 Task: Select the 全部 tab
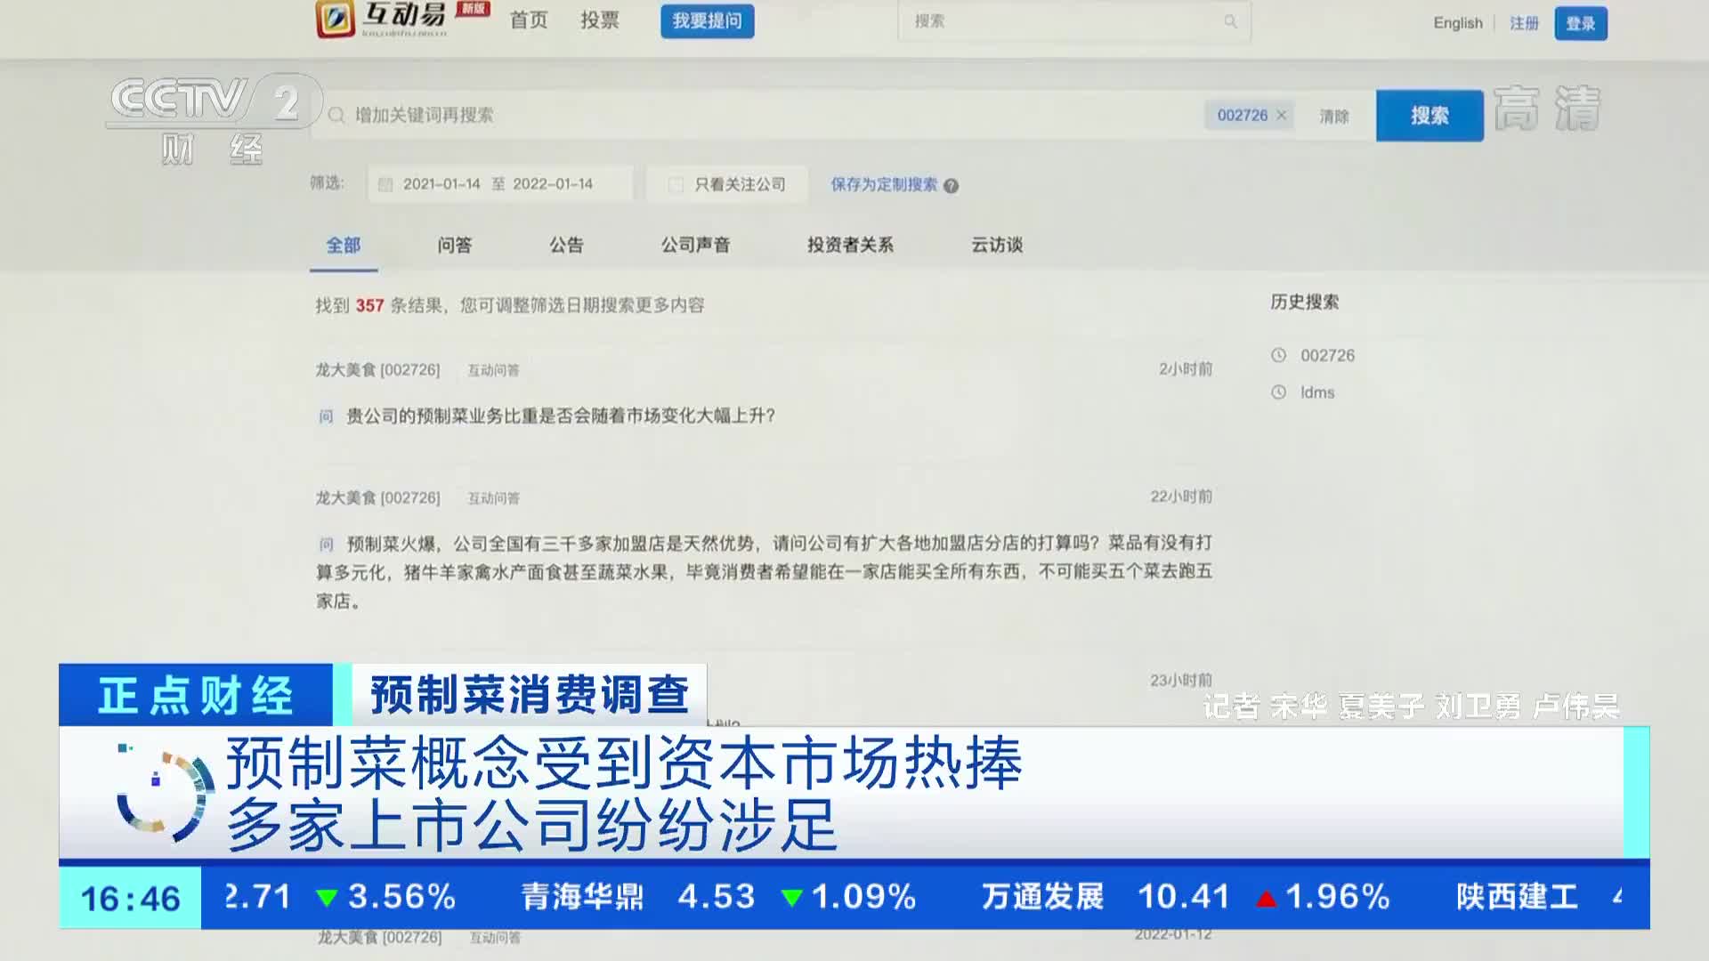point(344,245)
